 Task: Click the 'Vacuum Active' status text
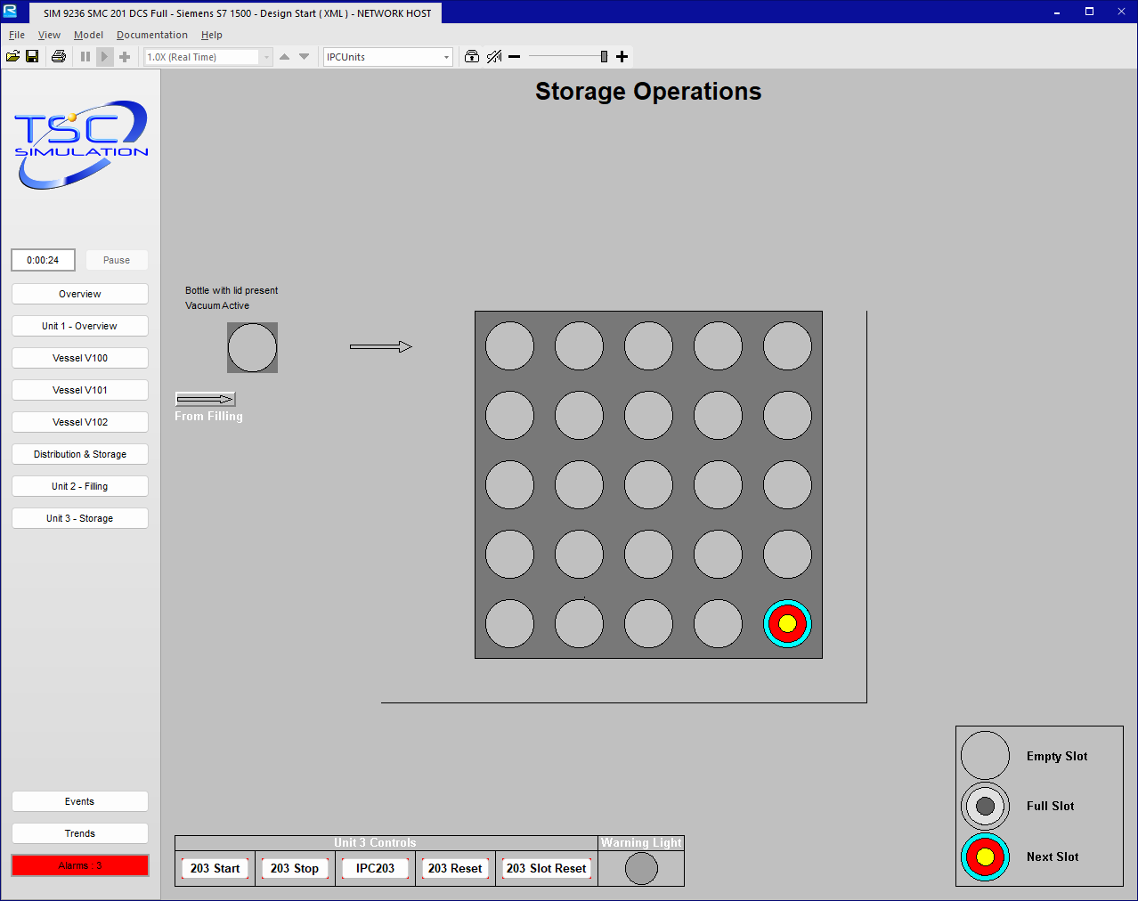pyautogui.click(x=217, y=305)
